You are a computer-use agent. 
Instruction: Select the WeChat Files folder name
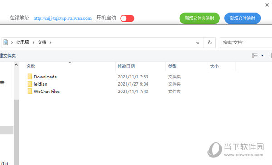[x=47, y=92]
